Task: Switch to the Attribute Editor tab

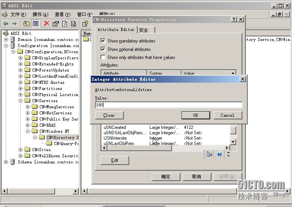Action: (x=116, y=29)
